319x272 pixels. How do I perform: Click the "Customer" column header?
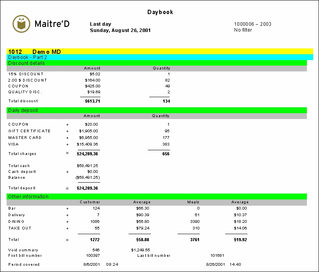(x=90, y=202)
